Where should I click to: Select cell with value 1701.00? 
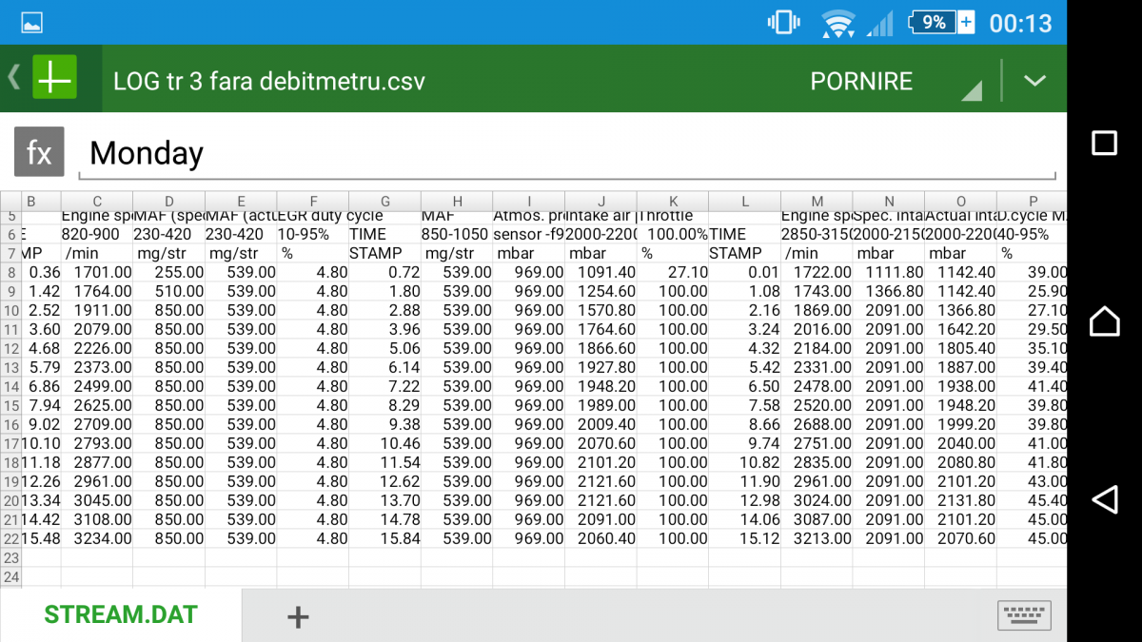coord(97,272)
